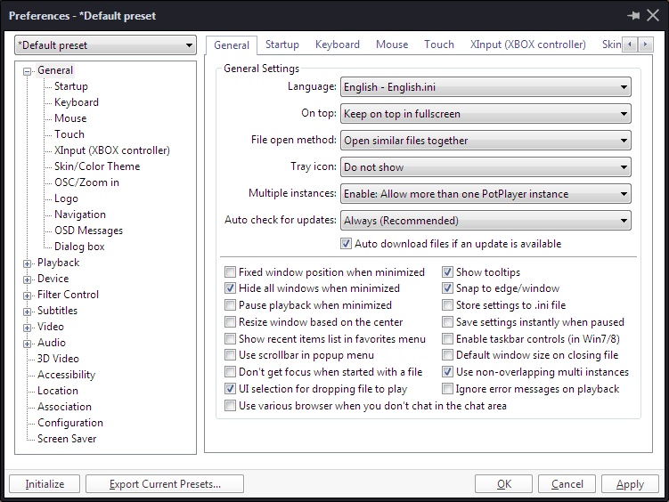
Task: Collapse the General tree node
Action: tap(28, 70)
